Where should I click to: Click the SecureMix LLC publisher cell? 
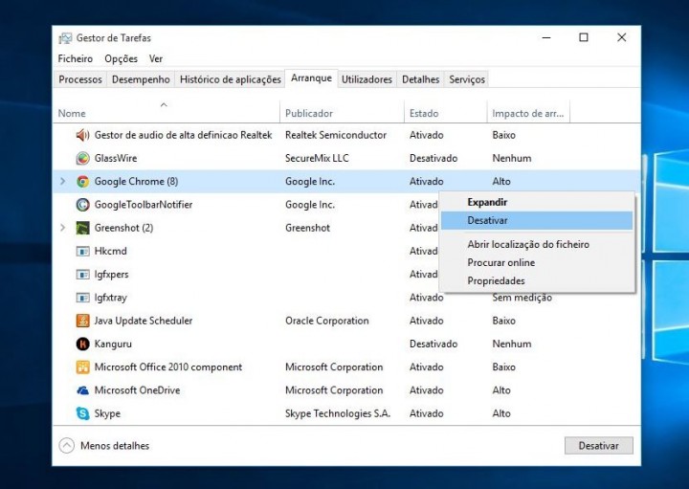tap(317, 158)
